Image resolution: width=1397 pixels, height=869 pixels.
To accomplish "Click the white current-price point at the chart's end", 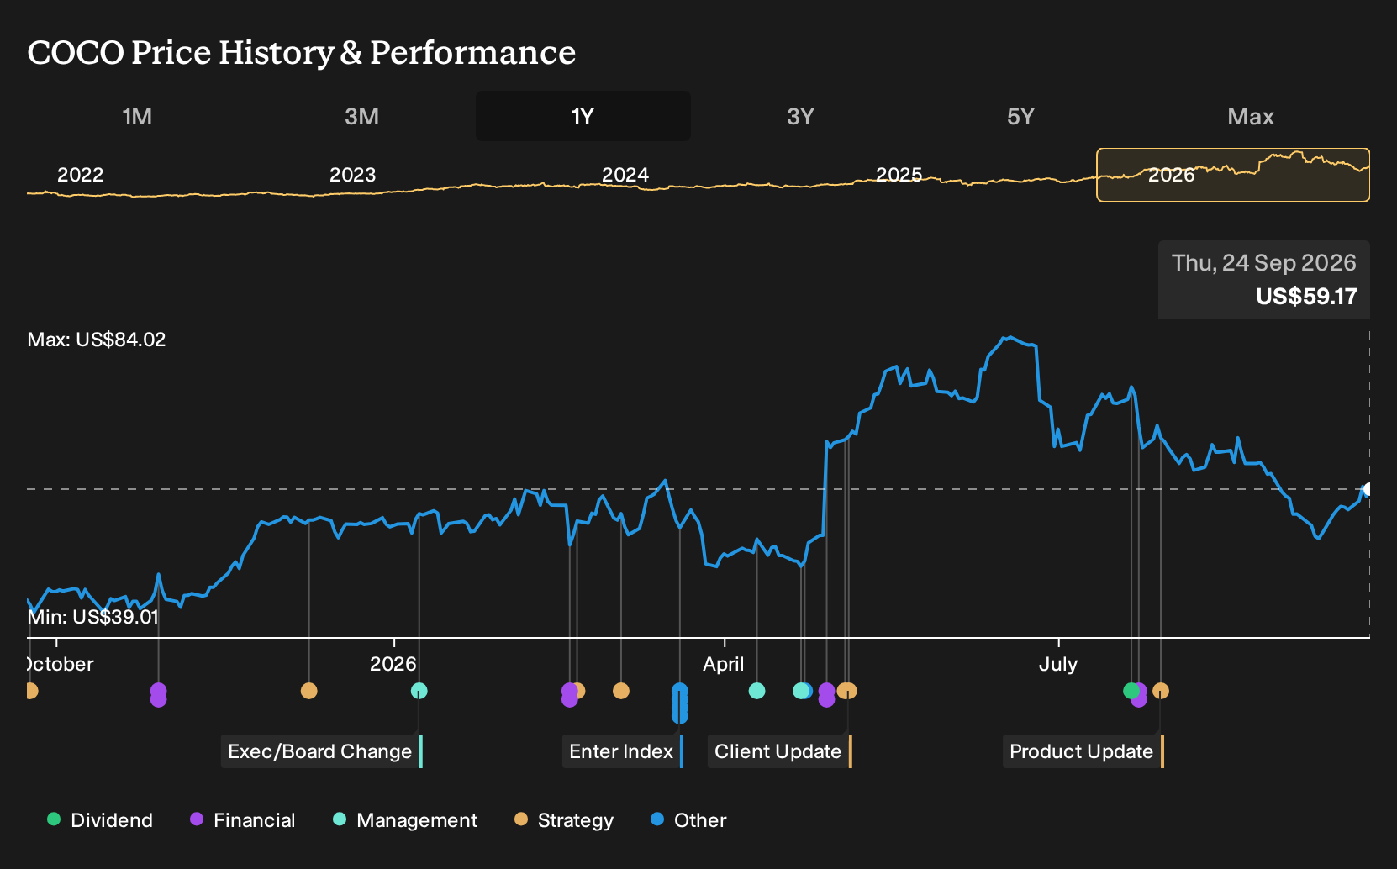I will [1368, 490].
